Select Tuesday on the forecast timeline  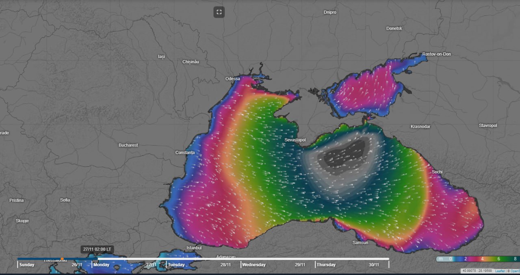point(176,265)
